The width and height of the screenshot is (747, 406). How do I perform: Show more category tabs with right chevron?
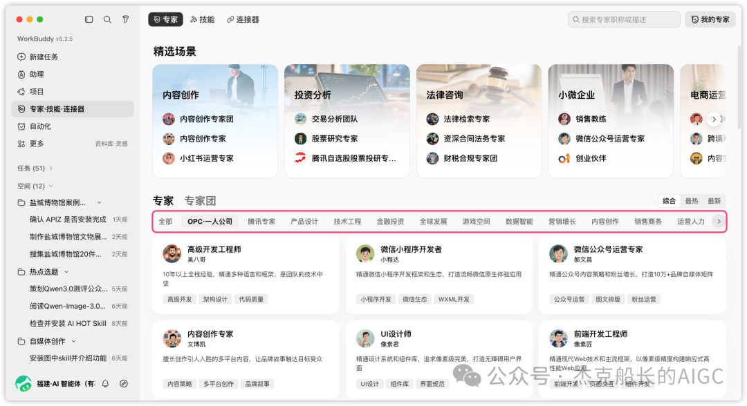(x=719, y=222)
